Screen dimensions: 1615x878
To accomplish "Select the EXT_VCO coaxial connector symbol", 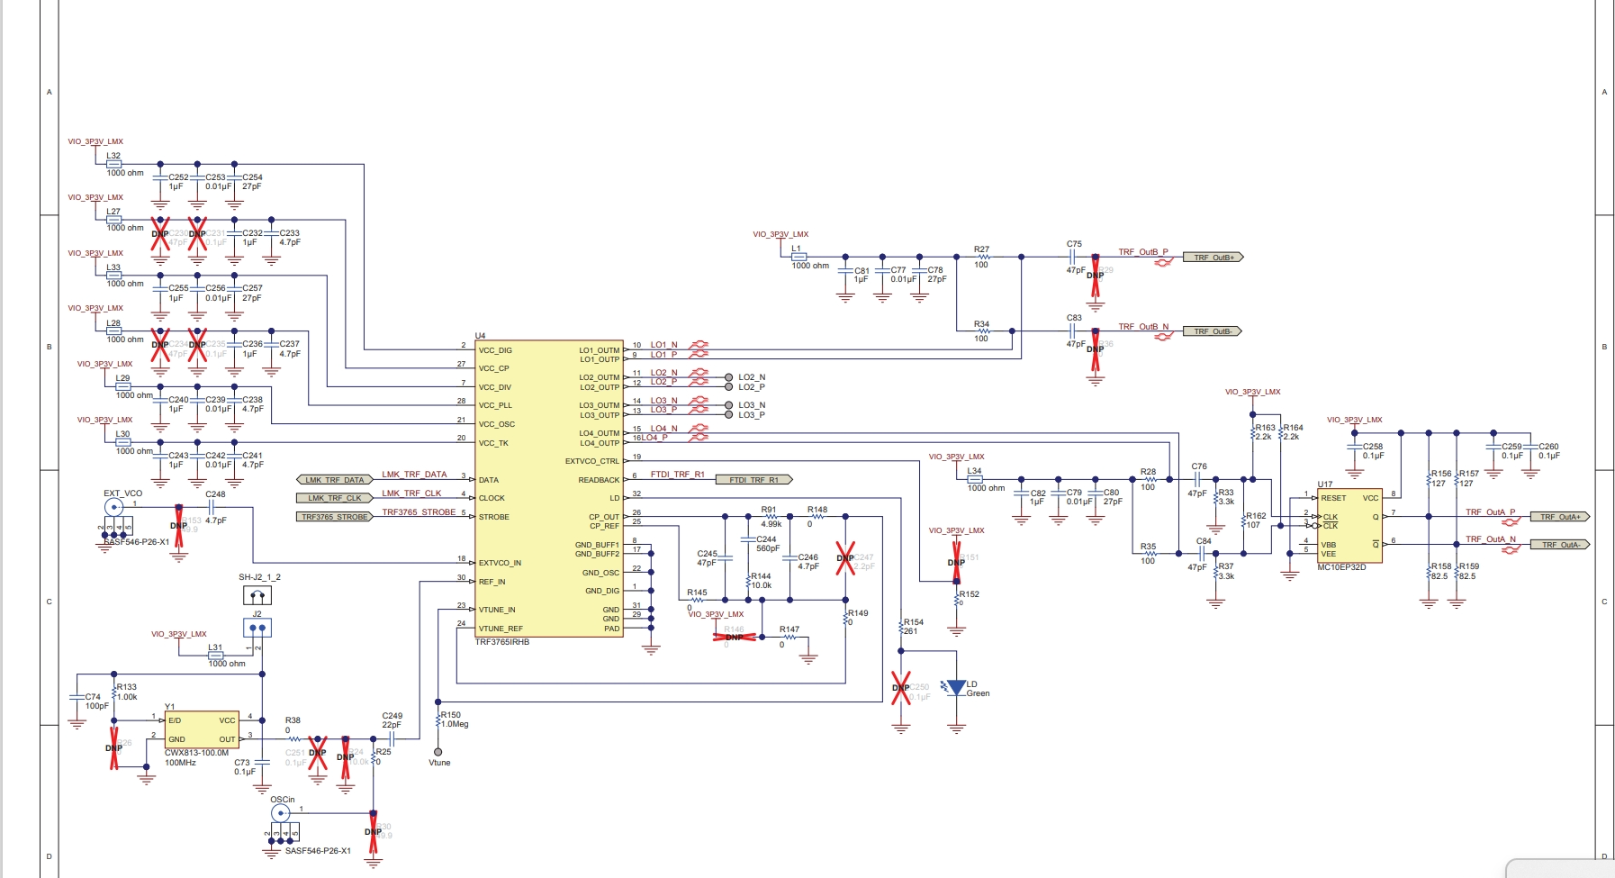I will [114, 507].
